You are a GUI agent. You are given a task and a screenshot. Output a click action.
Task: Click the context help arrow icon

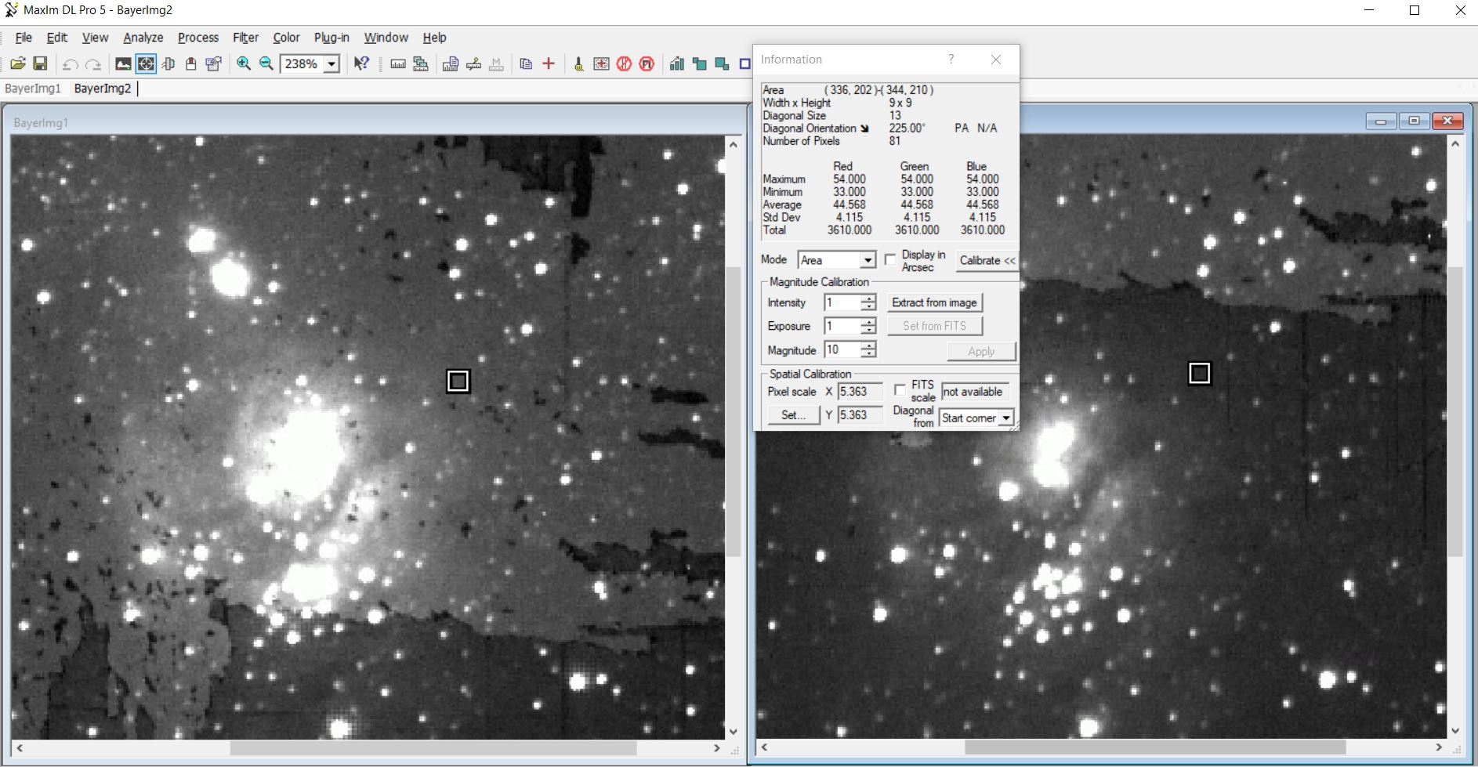[361, 64]
